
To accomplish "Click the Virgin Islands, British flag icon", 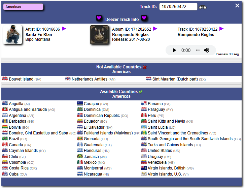I will tap(144, 168).
